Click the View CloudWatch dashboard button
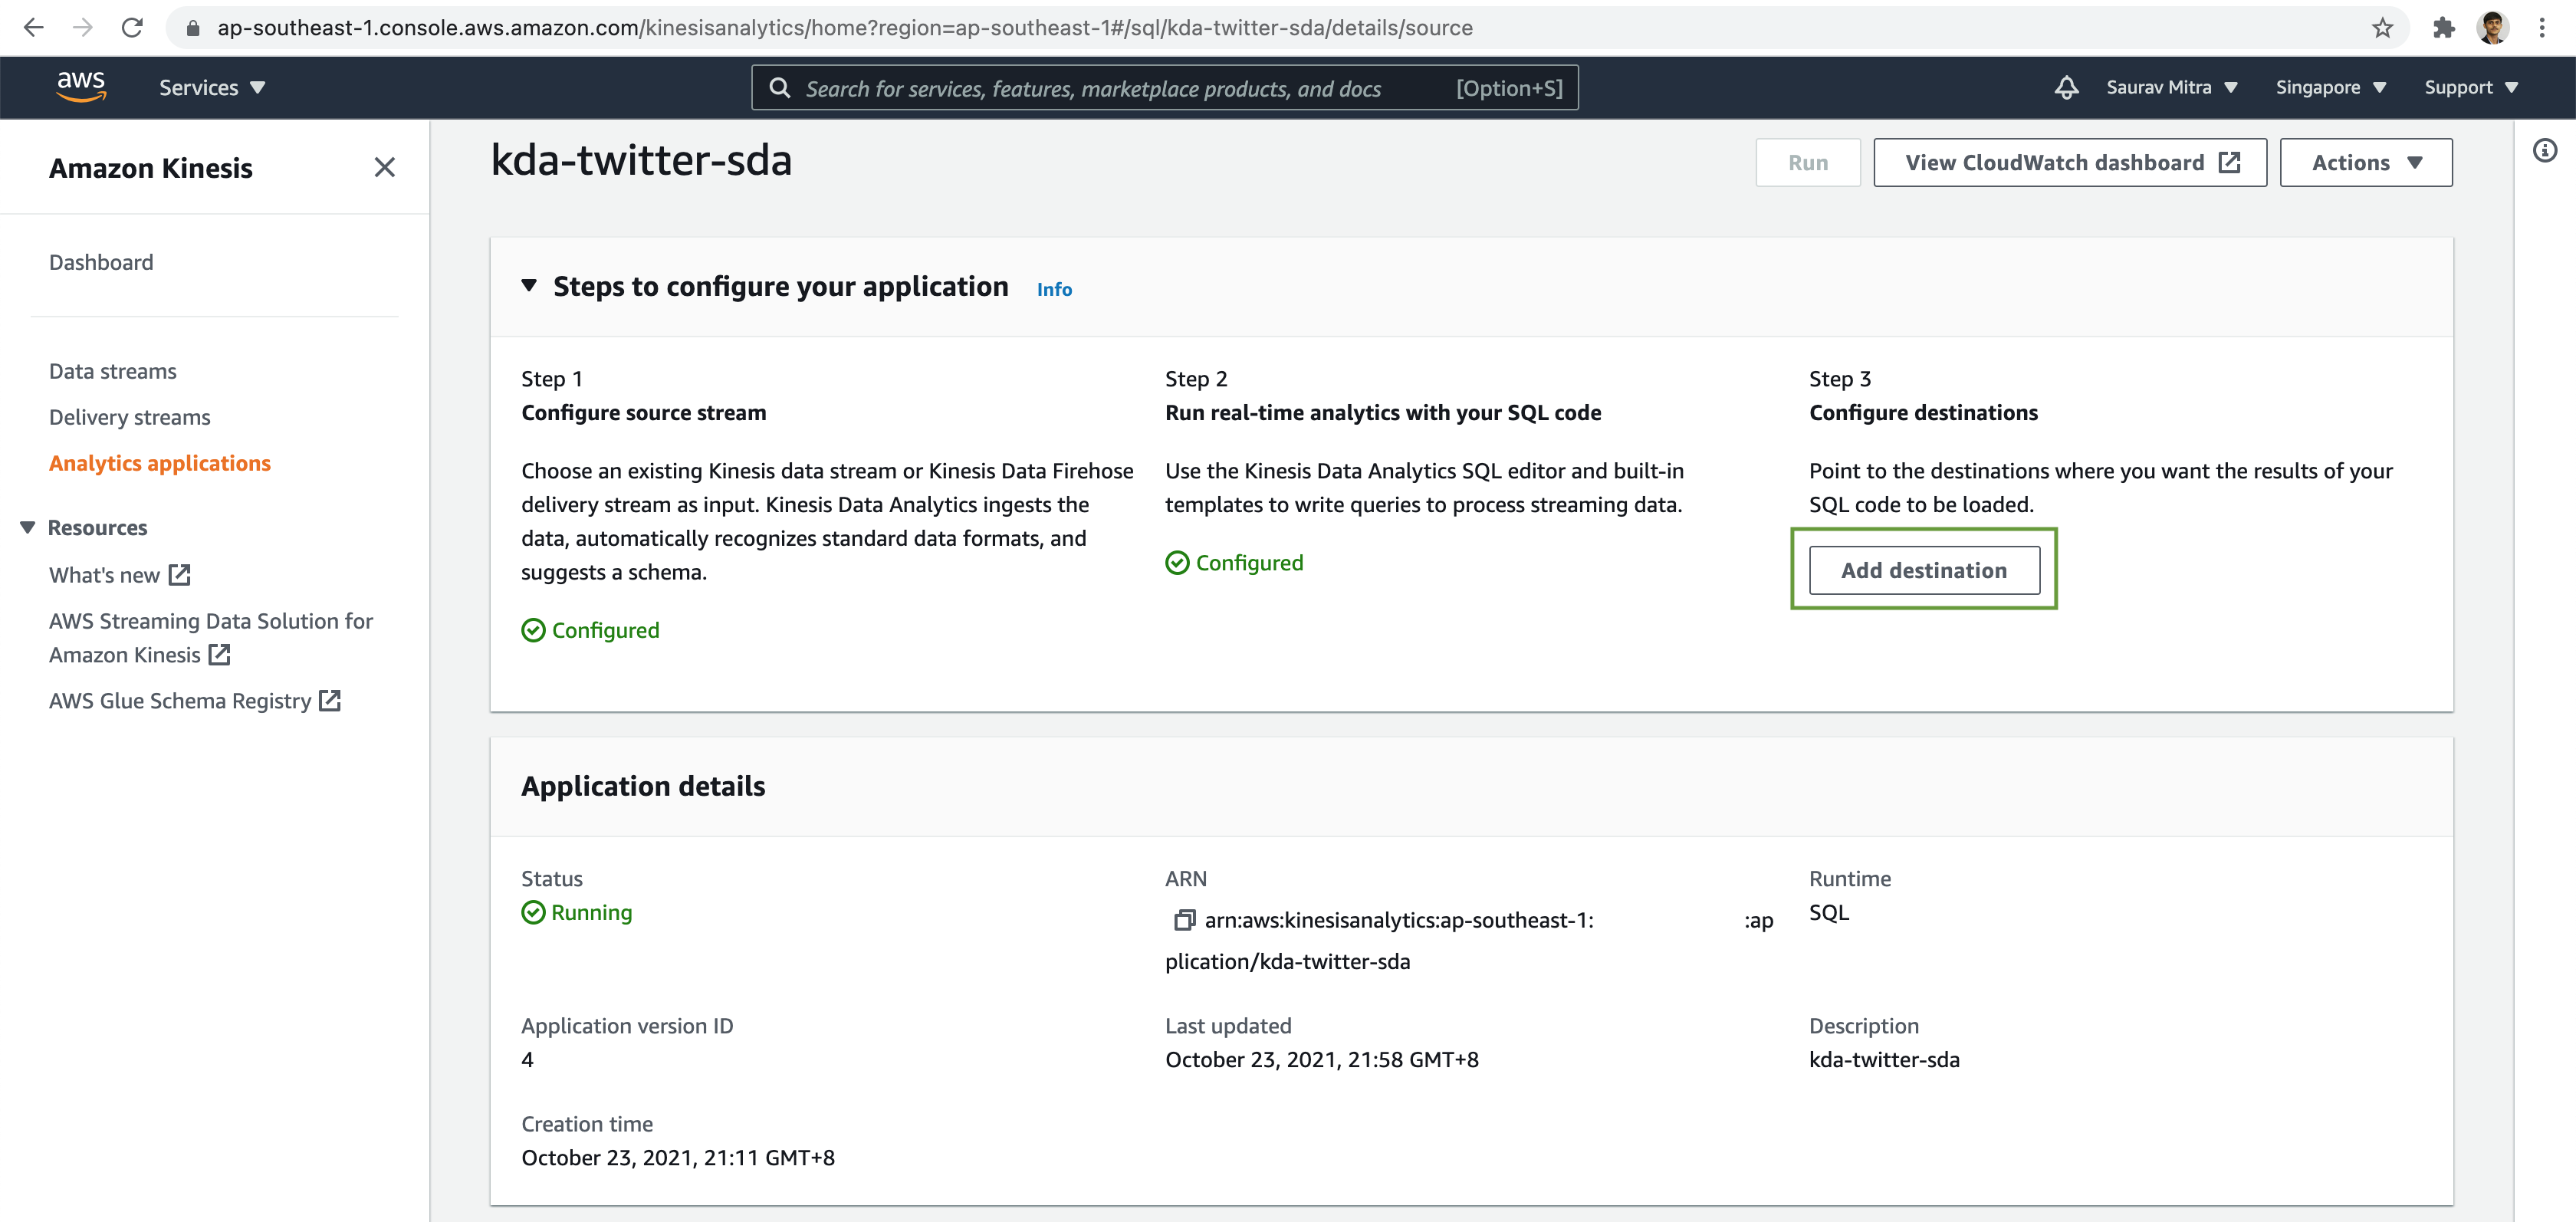 click(2069, 163)
